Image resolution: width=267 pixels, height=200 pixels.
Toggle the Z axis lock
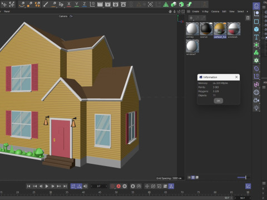(85, 4)
